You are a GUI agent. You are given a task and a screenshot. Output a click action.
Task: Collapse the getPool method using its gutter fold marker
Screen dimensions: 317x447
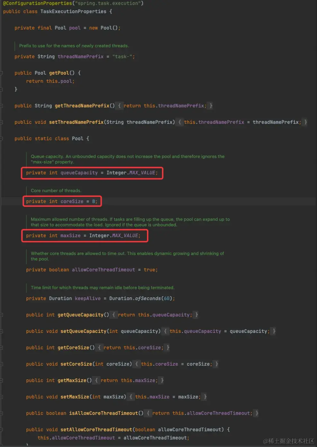[1, 73]
